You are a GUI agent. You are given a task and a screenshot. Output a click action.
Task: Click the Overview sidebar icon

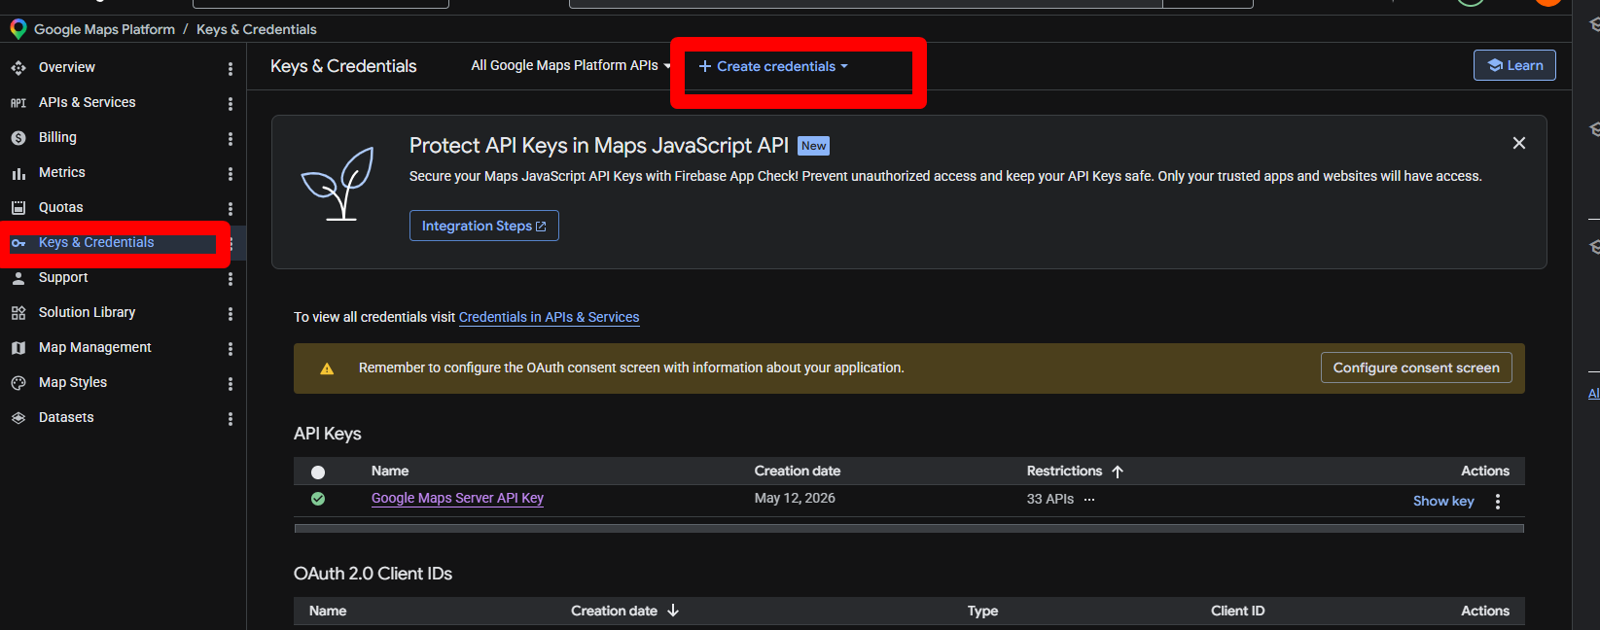[18, 68]
